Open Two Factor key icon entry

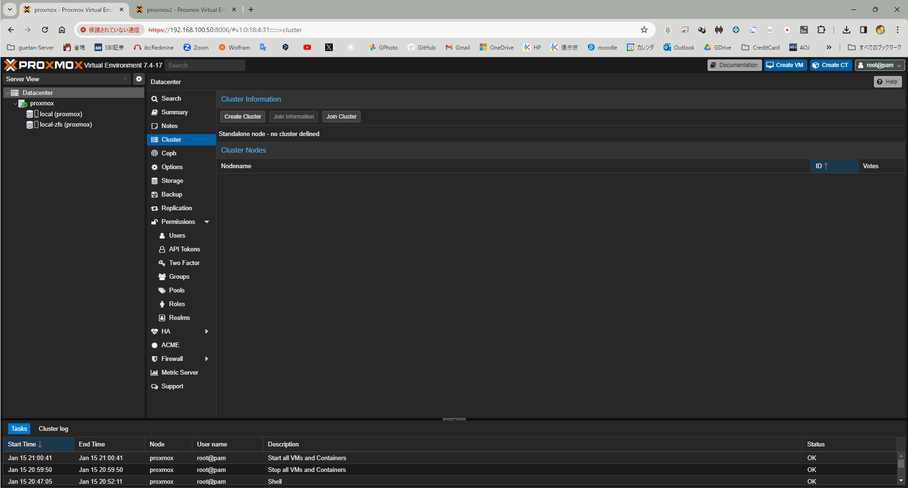(162, 263)
